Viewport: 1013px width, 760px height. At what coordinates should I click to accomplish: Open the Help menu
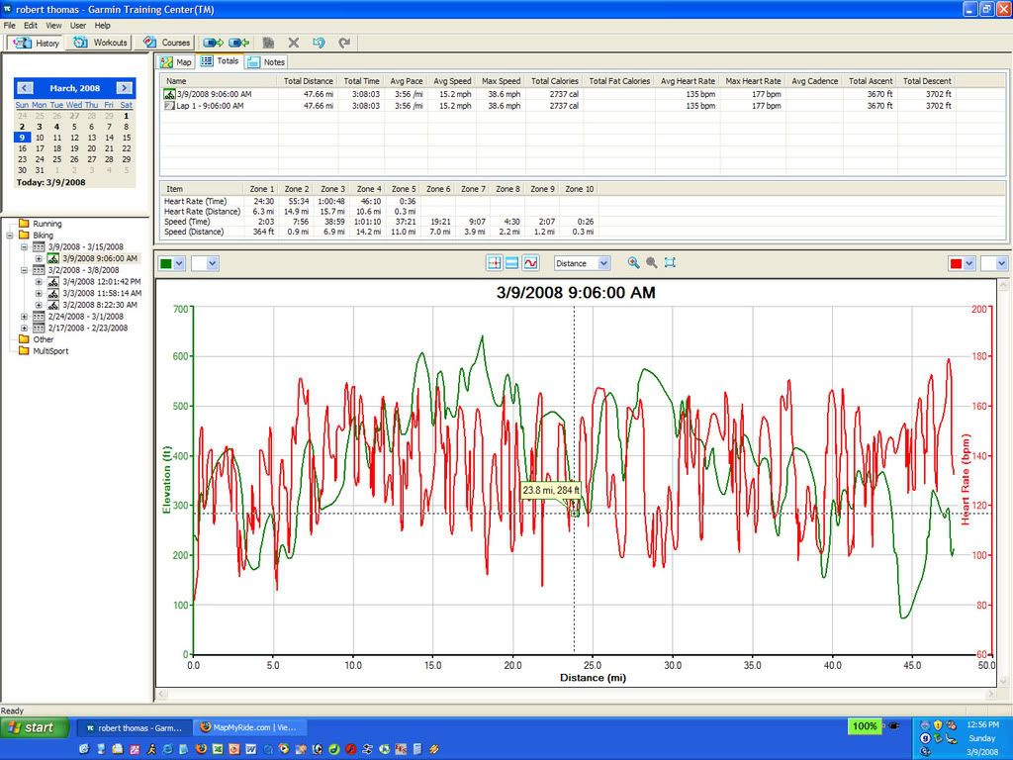102,25
